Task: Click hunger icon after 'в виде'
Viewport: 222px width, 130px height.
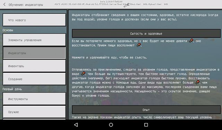Action: (x=83, y=73)
